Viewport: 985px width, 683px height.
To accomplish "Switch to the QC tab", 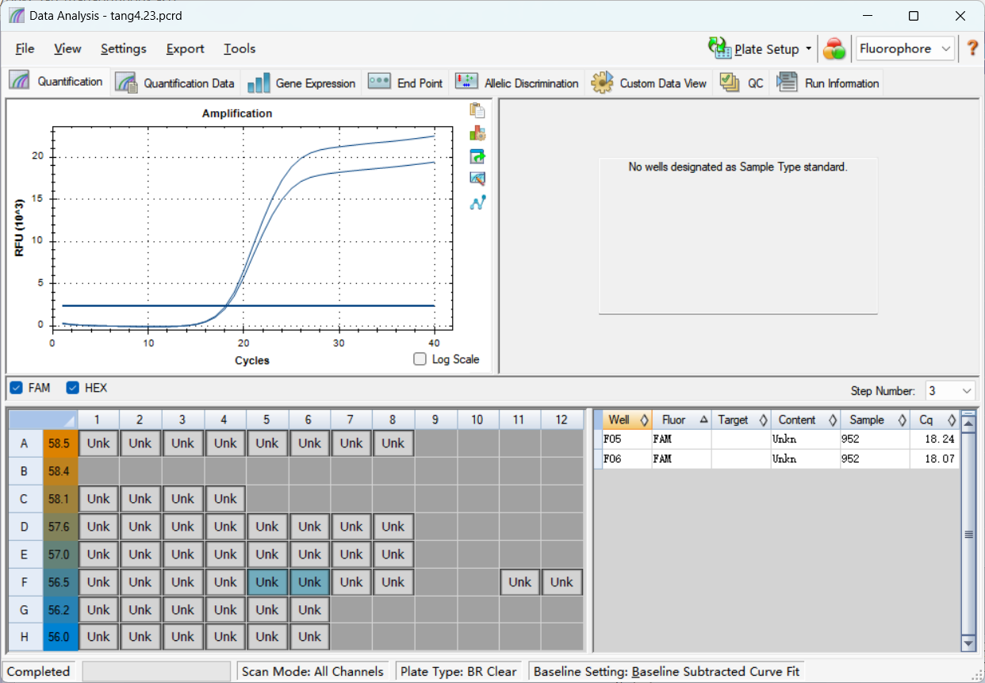I will tap(742, 82).
